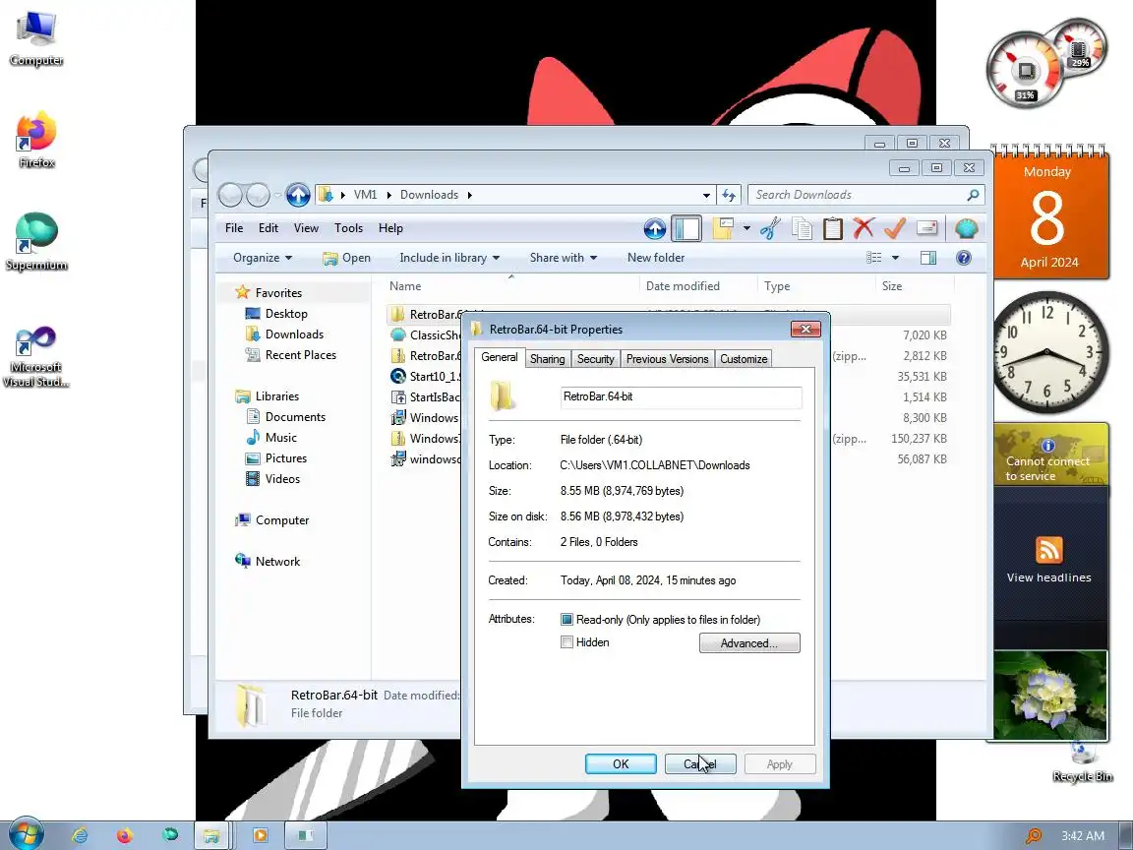This screenshot has height=850, width=1133.
Task: Open the Help menu
Action: (390, 228)
